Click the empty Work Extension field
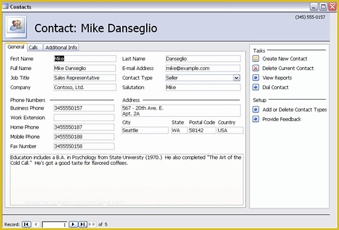The height and width of the screenshot is (230, 339). 84,117
